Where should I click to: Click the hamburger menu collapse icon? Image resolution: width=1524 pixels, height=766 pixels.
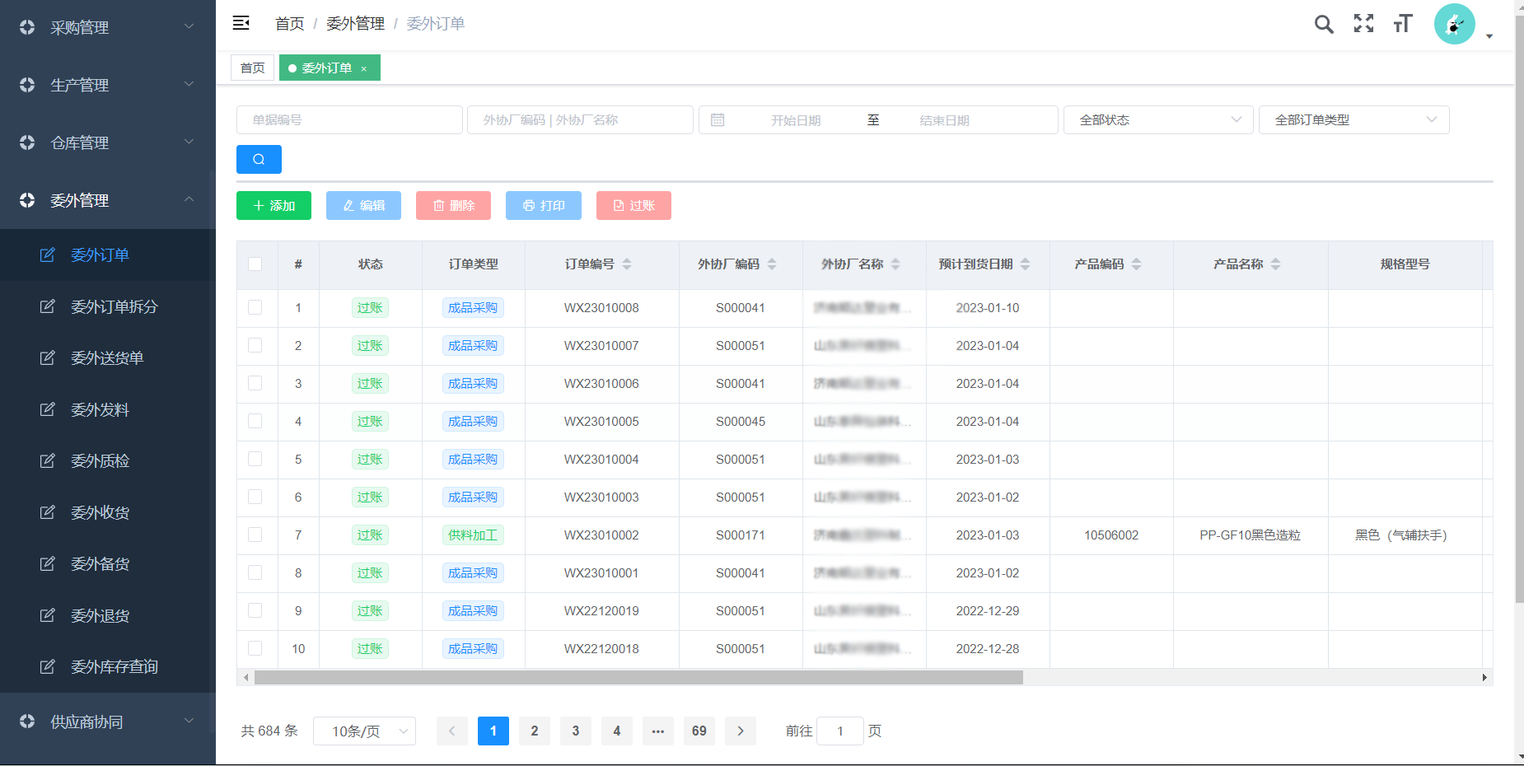tap(241, 23)
